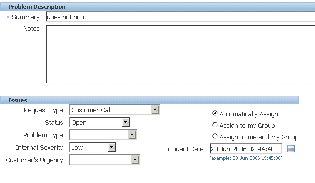Viewport: 315px width, 183px height.
Task: Expand the Customer's Urgency dropdown
Action: (104, 160)
